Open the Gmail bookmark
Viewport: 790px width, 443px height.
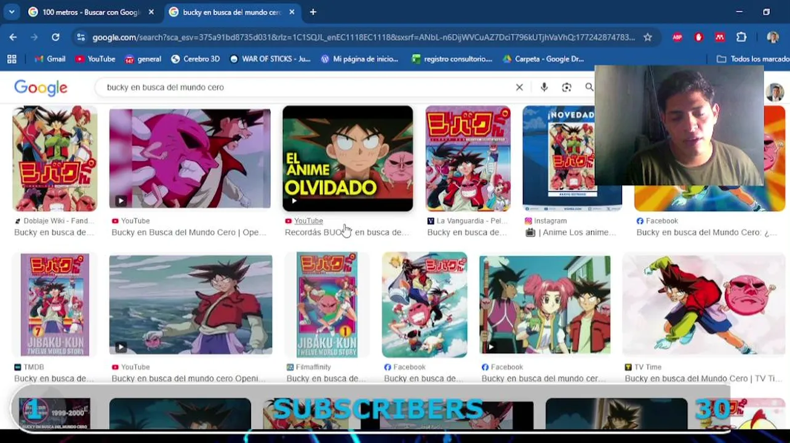click(x=50, y=59)
